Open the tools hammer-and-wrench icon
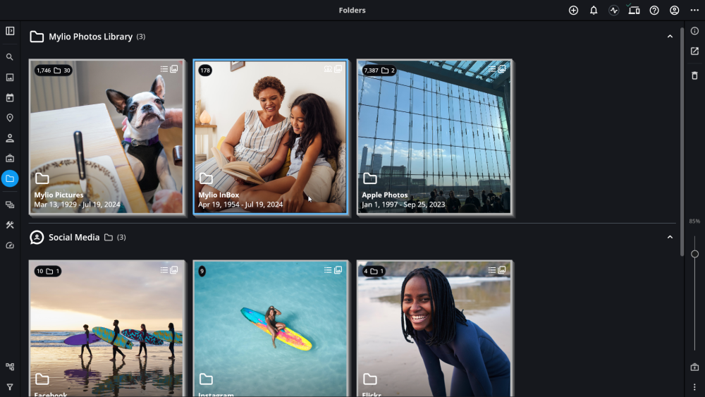 (x=10, y=225)
